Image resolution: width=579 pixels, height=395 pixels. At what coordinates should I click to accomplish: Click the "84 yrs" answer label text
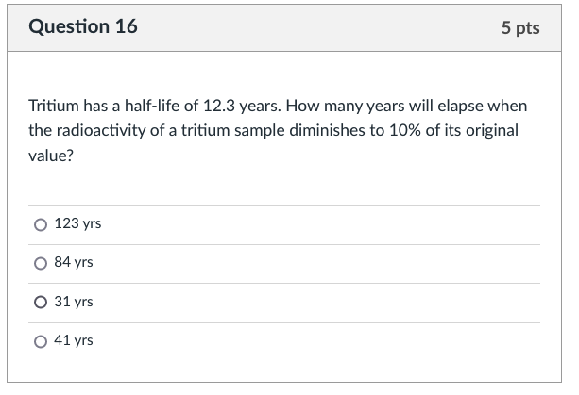coord(74,263)
